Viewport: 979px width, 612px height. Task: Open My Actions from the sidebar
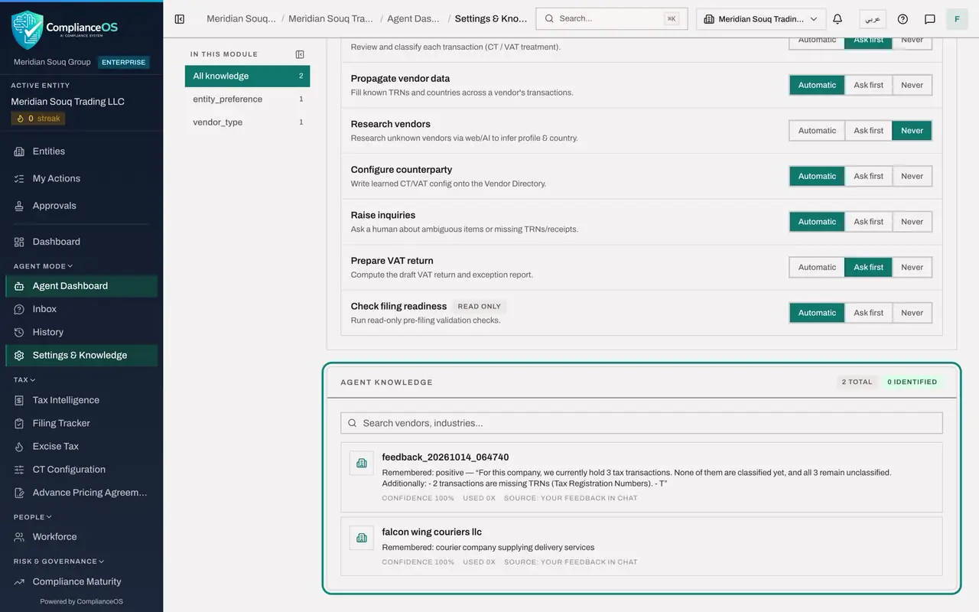coord(81,178)
